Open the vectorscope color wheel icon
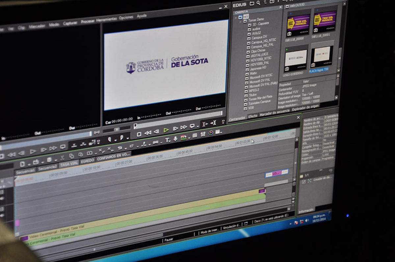The height and width of the screenshot is (262, 395). click(211, 133)
